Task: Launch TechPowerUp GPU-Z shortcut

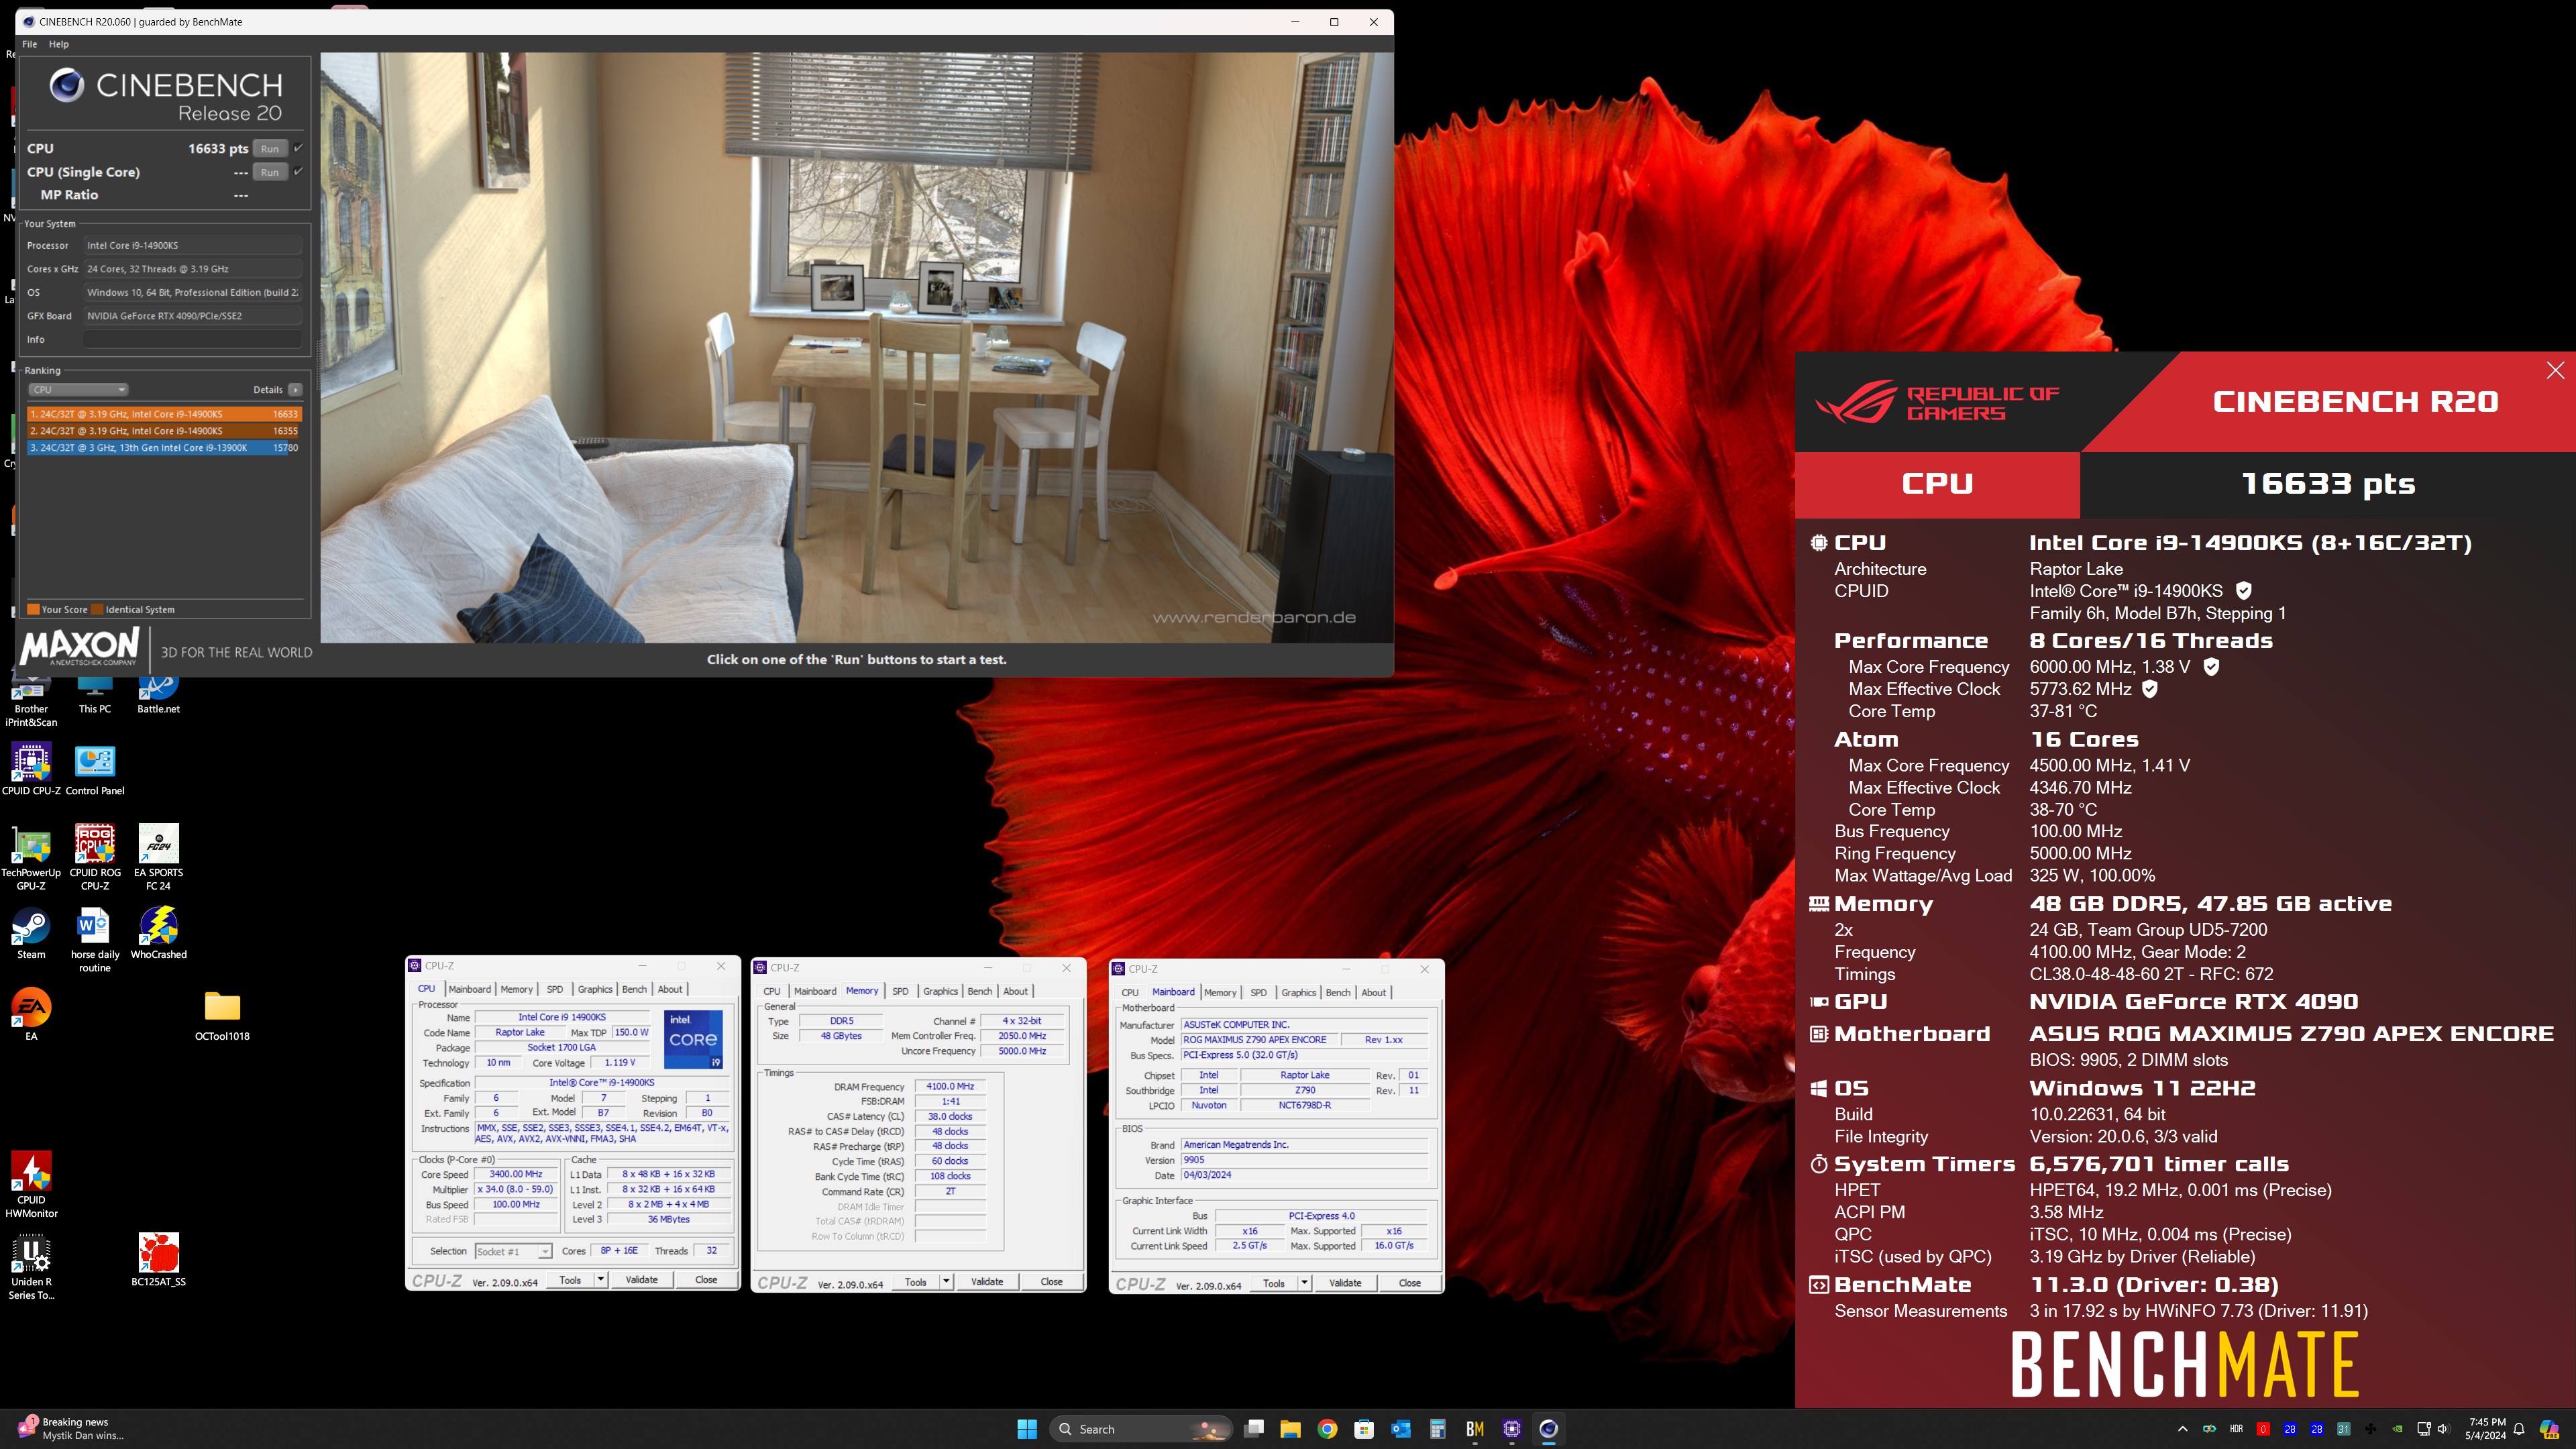Action: click(31, 858)
